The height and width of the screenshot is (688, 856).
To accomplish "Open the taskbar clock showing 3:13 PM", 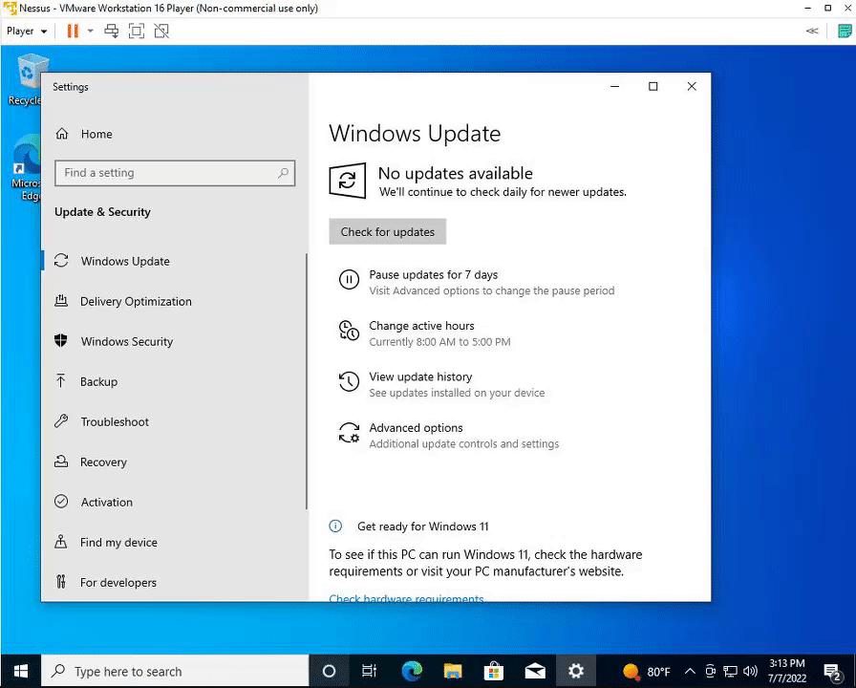I will (787, 671).
